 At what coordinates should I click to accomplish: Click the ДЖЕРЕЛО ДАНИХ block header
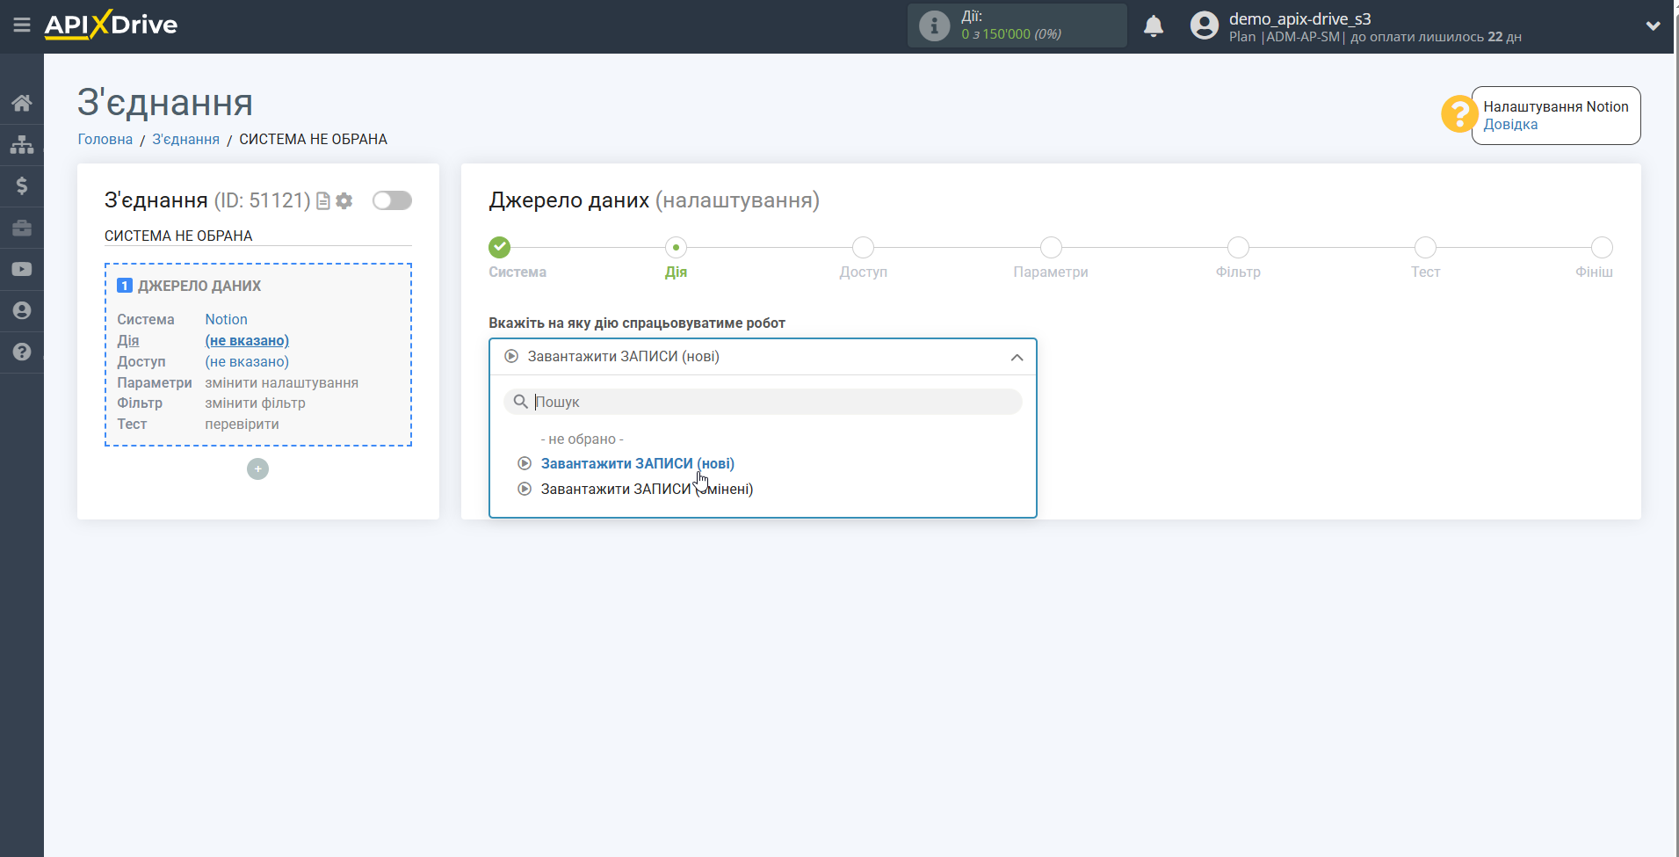[x=199, y=286]
